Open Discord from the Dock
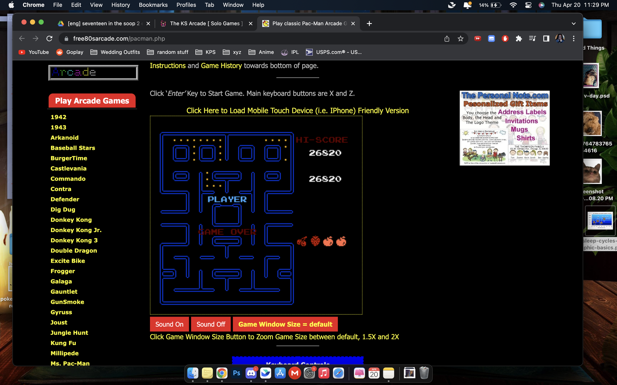 (x=251, y=373)
